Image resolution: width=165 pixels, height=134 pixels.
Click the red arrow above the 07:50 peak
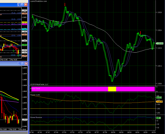click(x=65, y=4)
